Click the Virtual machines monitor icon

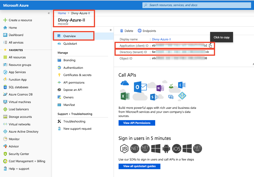5,102
